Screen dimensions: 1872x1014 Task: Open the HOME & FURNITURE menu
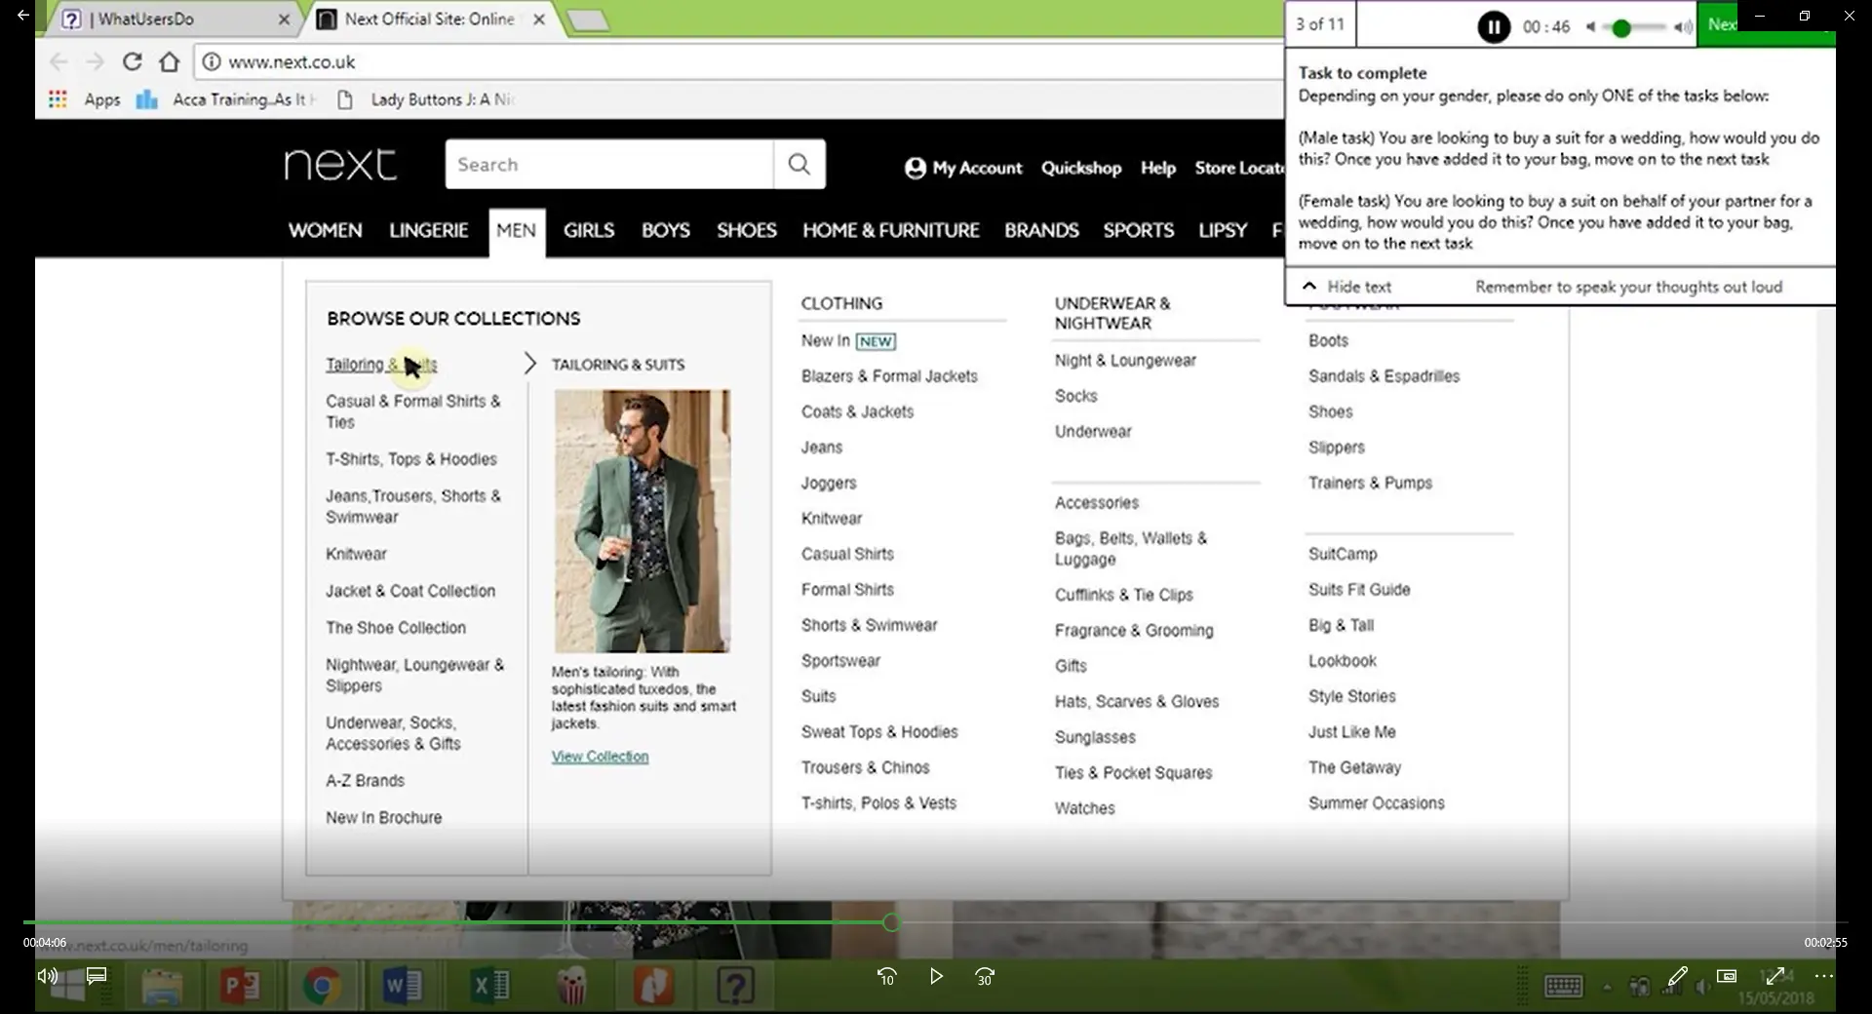pos(891,231)
